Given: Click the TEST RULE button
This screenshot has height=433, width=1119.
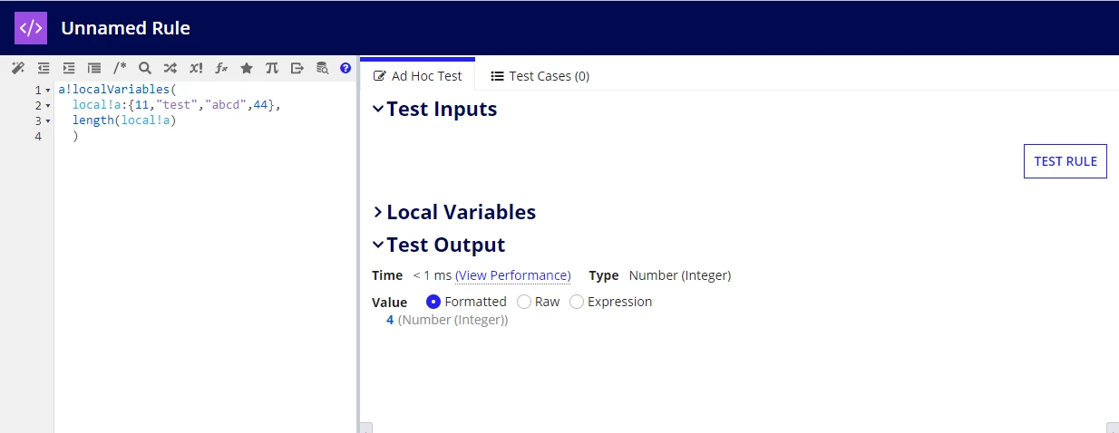Looking at the screenshot, I should pos(1065,161).
